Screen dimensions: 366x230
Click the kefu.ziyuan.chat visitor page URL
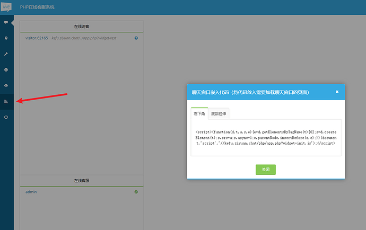84,38
